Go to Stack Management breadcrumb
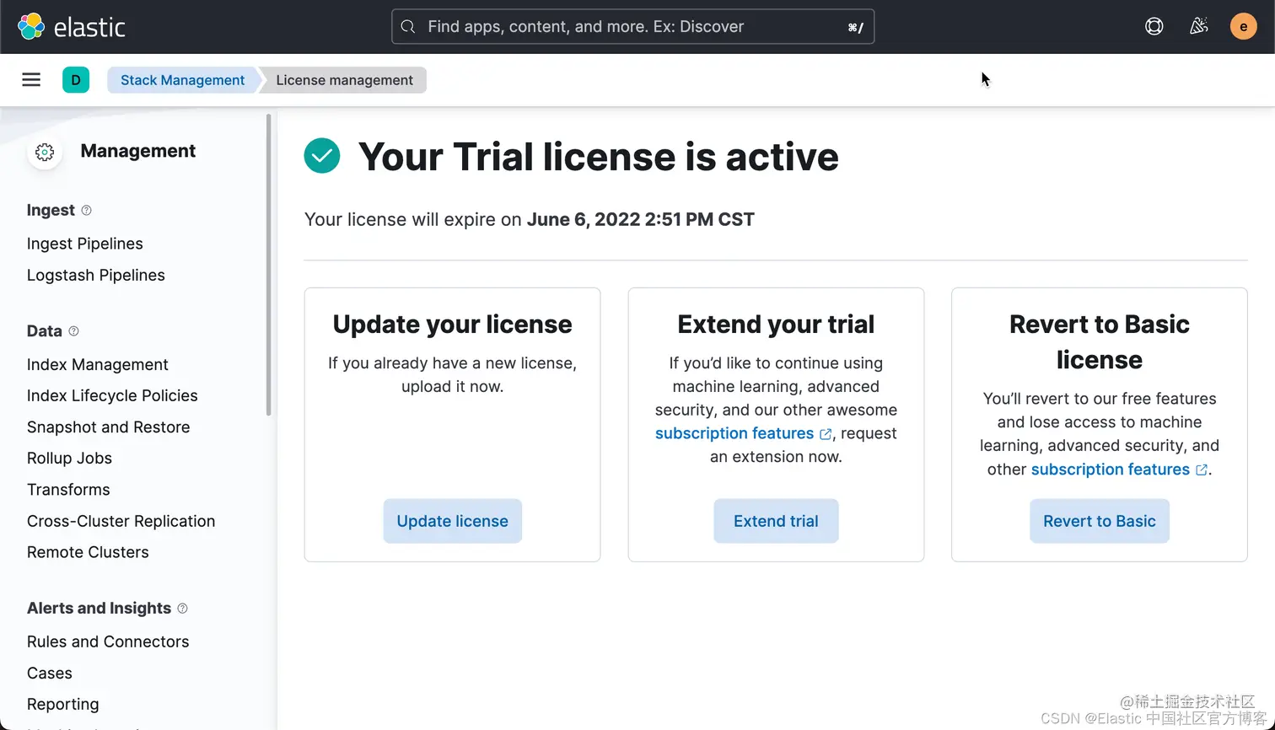 click(x=182, y=80)
